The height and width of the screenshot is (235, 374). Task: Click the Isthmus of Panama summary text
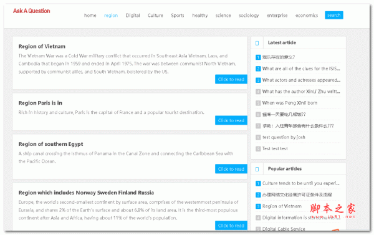(126, 158)
